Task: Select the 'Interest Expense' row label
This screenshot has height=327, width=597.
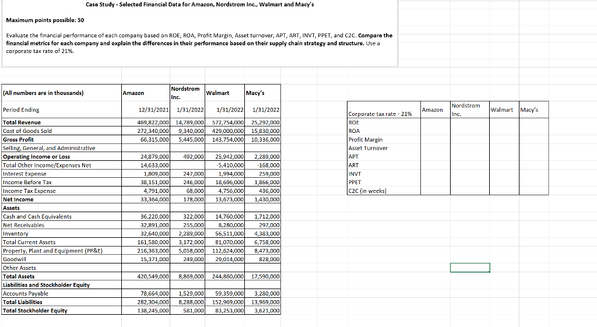Action: coord(24,174)
